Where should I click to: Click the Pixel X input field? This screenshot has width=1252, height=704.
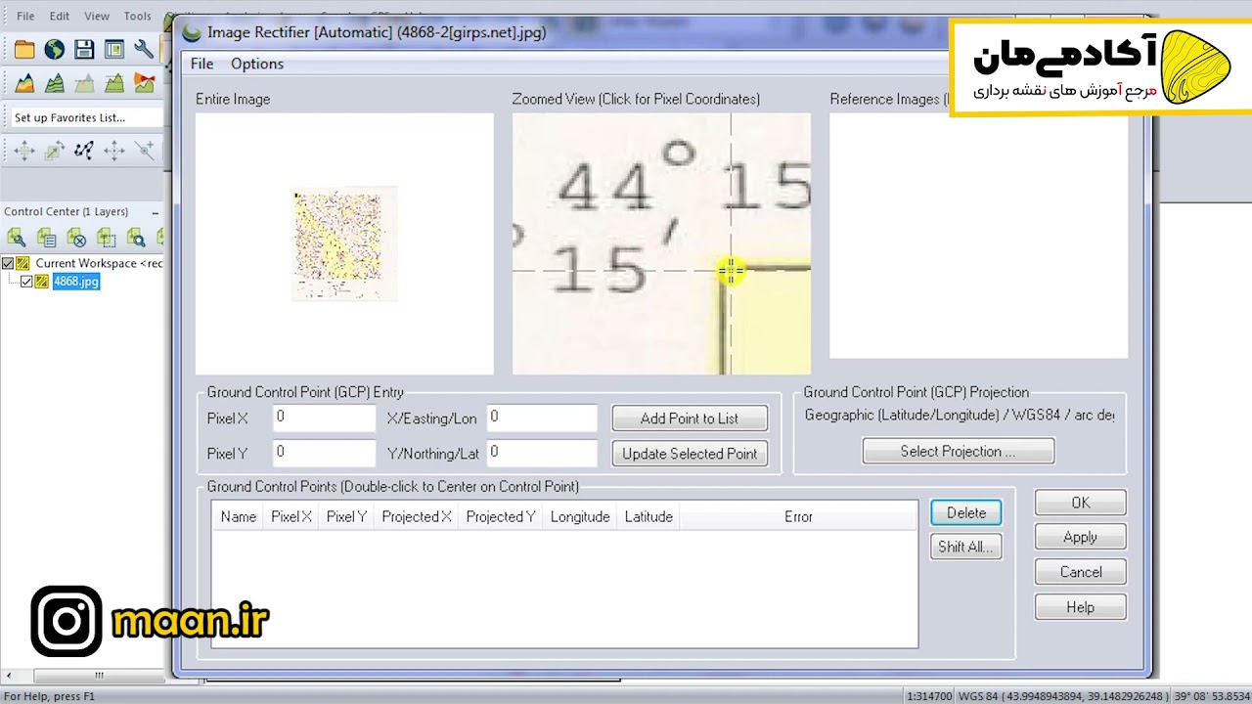click(x=324, y=418)
